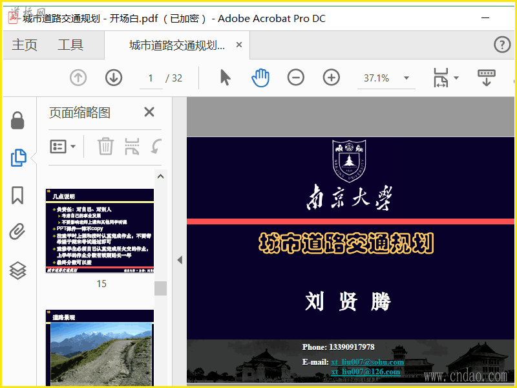Click the Nanjing University emblem
This screenshot has height=388, width=517.
(349, 161)
